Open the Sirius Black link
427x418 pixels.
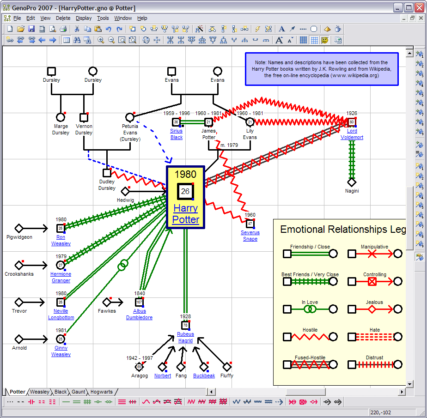(177, 134)
